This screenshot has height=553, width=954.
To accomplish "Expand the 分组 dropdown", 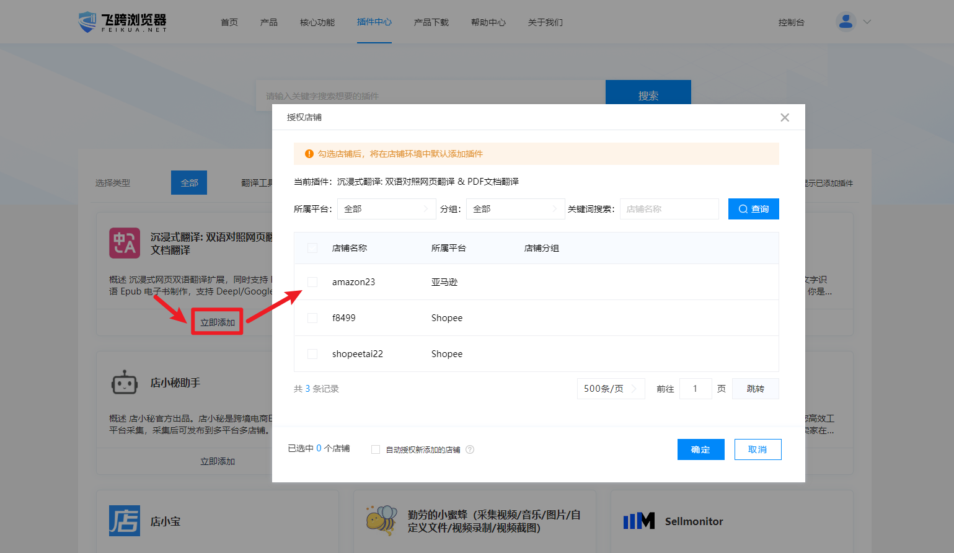I will coord(515,209).
